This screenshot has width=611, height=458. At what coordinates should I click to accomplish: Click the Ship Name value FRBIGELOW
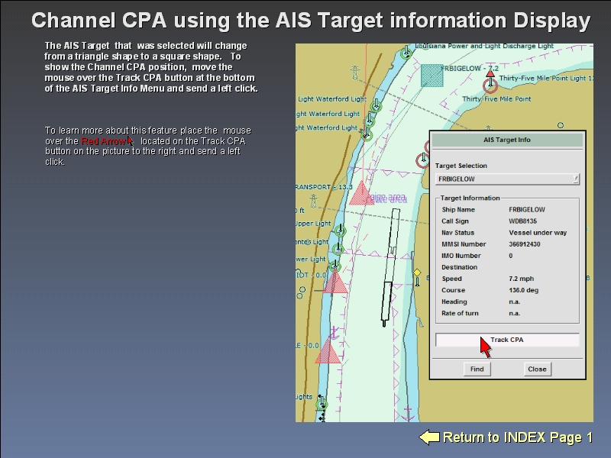527,209
